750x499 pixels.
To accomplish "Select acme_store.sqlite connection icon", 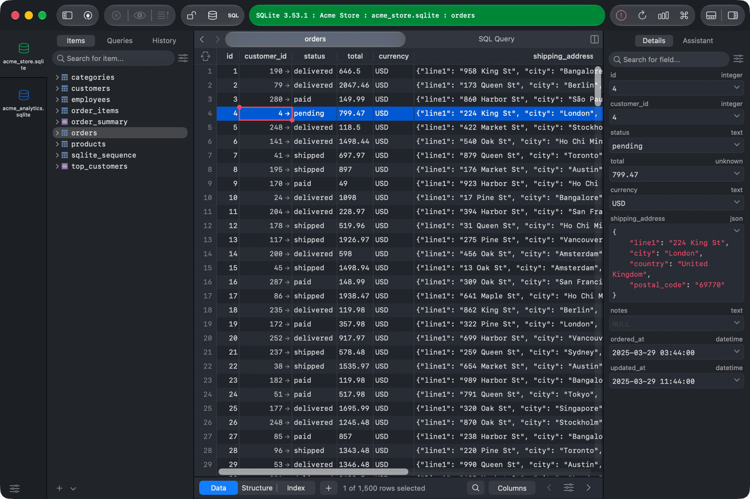I will click(23, 48).
